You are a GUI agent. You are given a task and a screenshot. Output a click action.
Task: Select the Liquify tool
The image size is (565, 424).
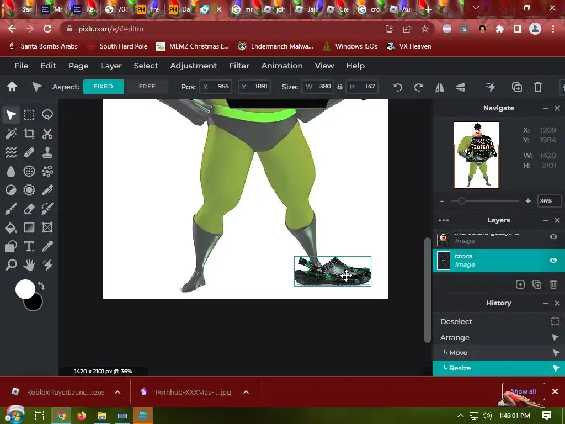pos(11,152)
